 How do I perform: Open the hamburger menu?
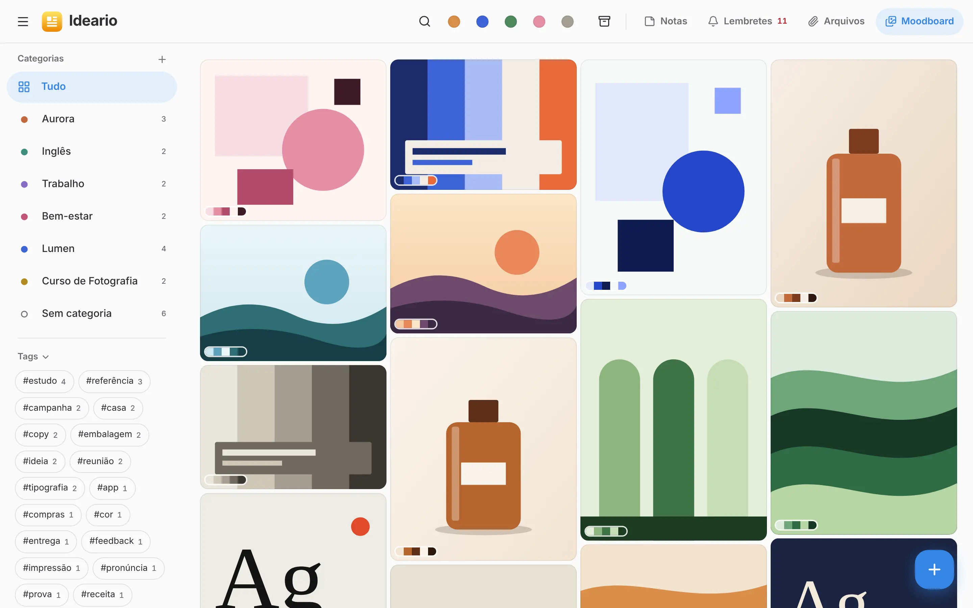(x=23, y=21)
